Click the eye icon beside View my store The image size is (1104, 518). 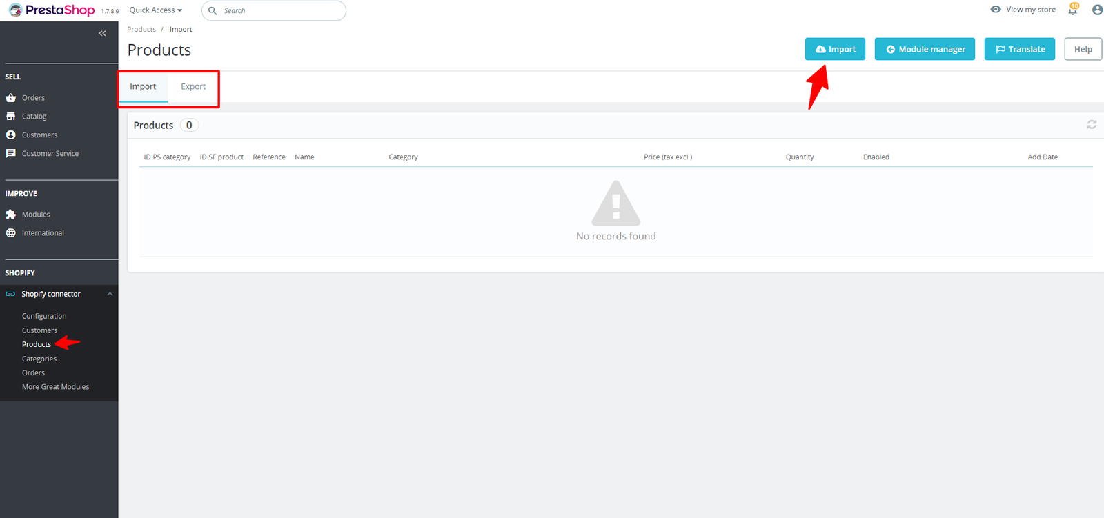pyautogui.click(x=996, y=10)
